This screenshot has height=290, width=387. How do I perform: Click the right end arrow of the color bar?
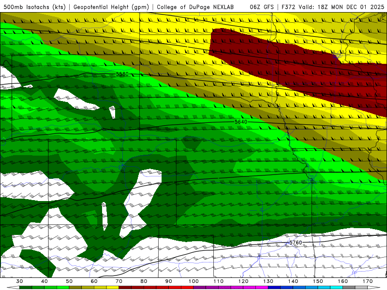point(374,288)
